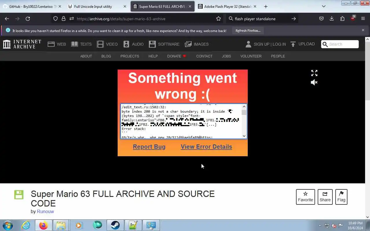370x231 pixels.
Task: Submit the search with the go arrow
Action: (x=293, y=19)
